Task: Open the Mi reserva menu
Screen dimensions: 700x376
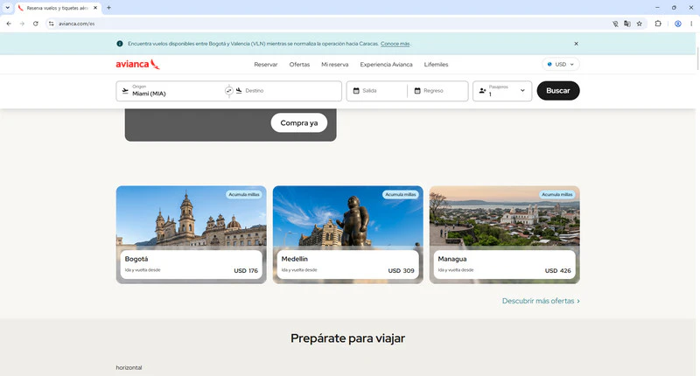Action: click(335, 64)
